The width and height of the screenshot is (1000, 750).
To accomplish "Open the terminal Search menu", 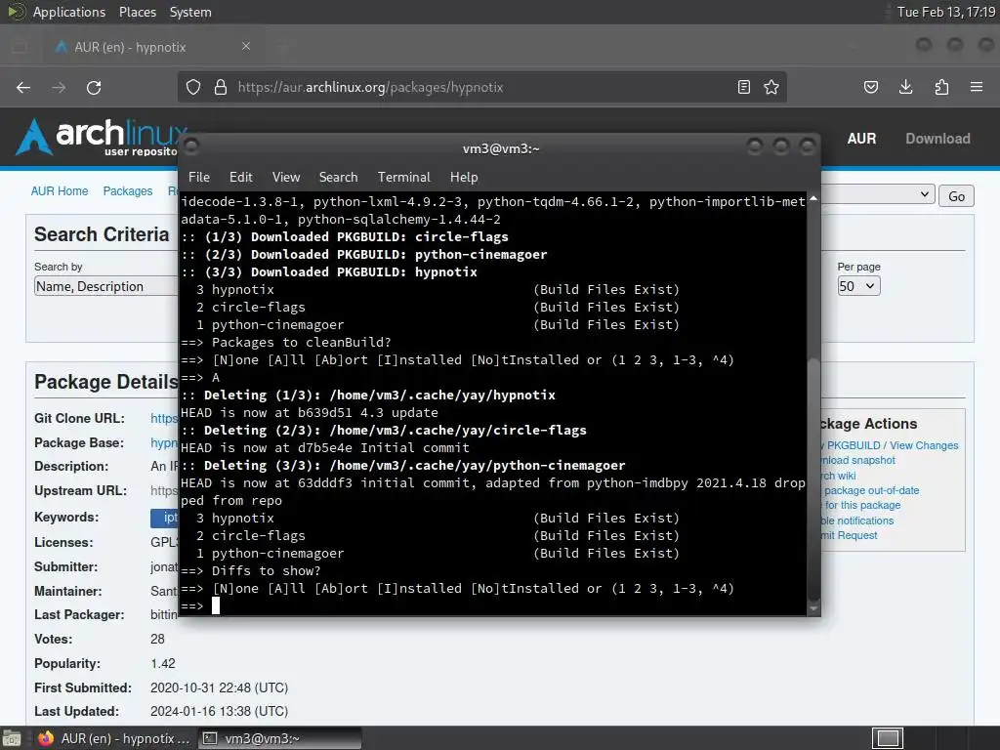I will pos(338,178).
